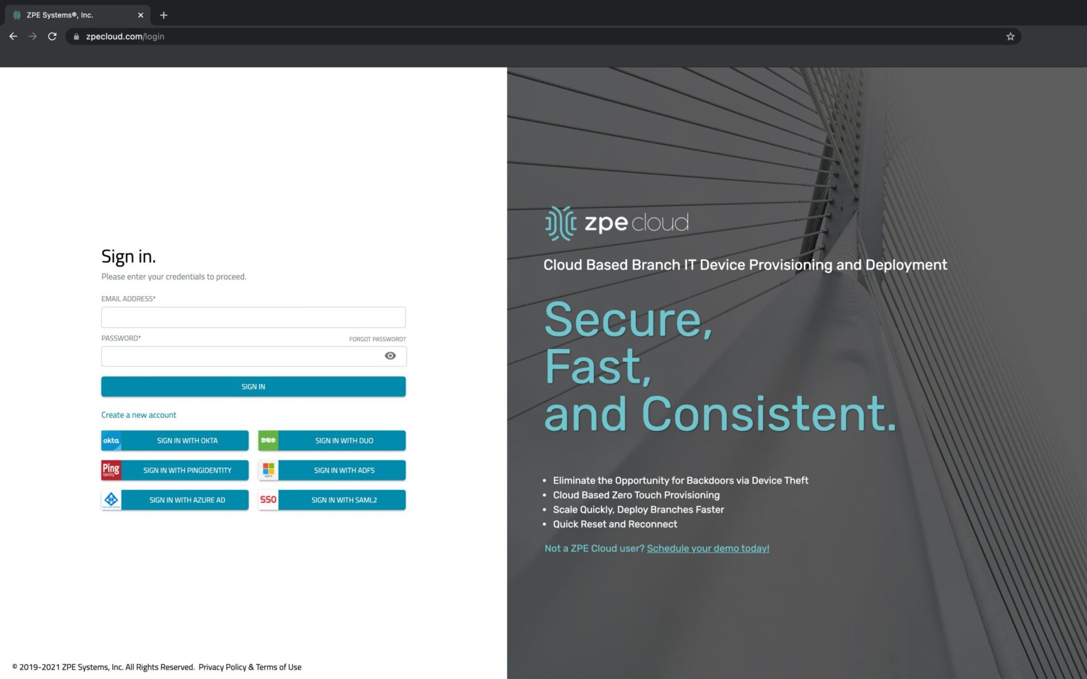Select the ZPE Systems browser tab

click(69, 15)
